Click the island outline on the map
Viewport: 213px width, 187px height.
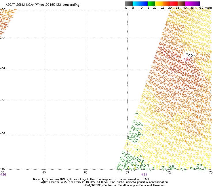(x=191, y=55)
